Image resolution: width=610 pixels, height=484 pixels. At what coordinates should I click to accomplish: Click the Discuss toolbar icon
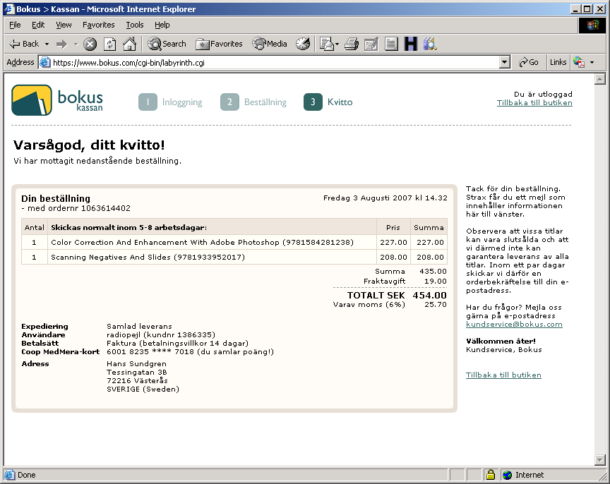pos(391,44)
